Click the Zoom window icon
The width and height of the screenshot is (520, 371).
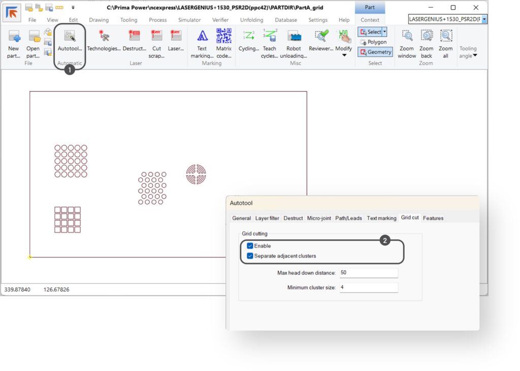(407, 38)
